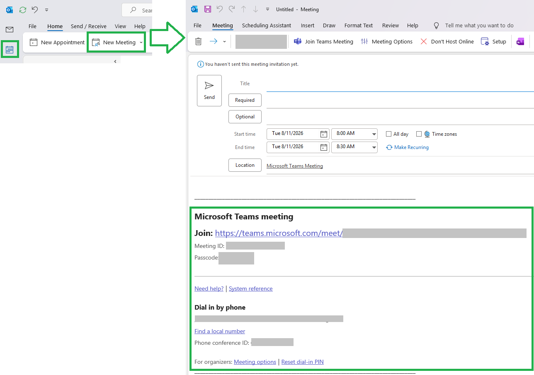Screen dimensions: 534x375
Task: Click the Microsoft Teams Meeting location field
Action: pos(400,166)
